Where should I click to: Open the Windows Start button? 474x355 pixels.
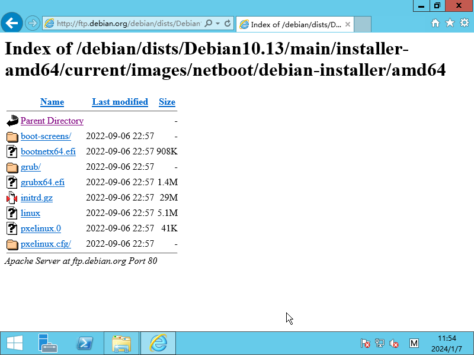click(14, 343)
